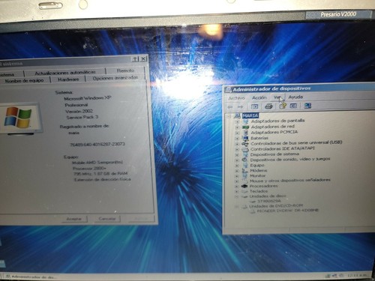This screenshot has width=375, height=281.
Task: Click the Service Pack 3 text
Action: (x=82, y=117)
